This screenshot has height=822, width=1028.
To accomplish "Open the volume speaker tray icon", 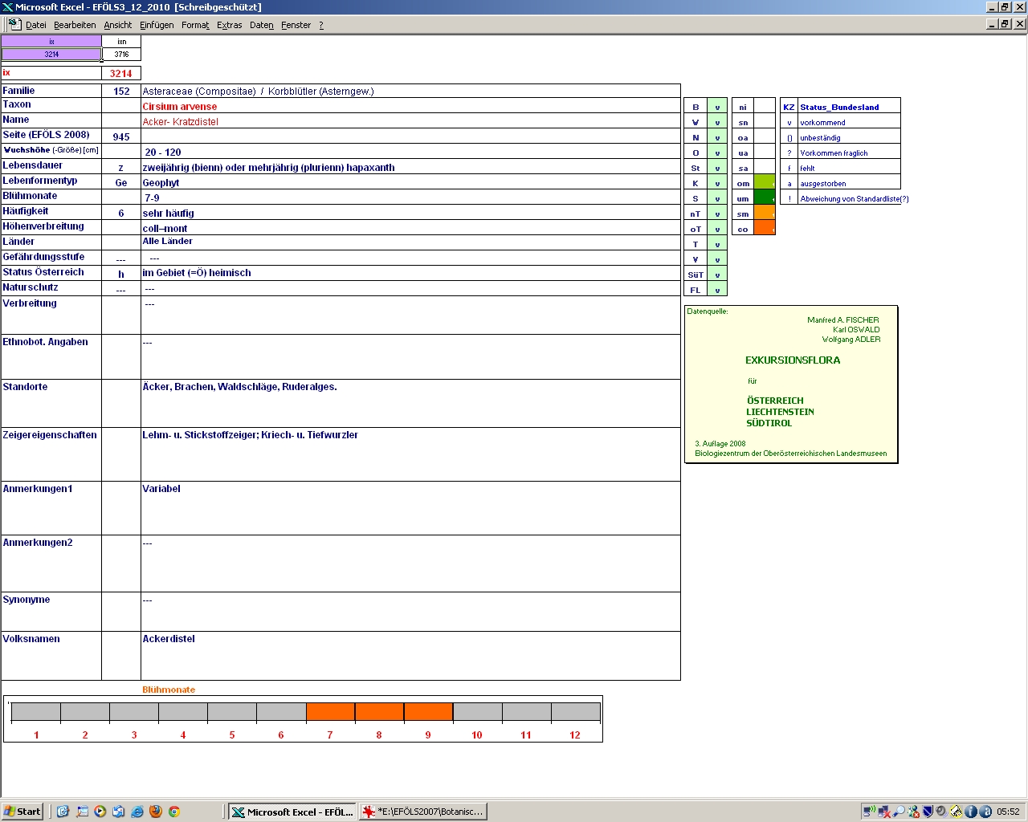I will tap(941, 812).
